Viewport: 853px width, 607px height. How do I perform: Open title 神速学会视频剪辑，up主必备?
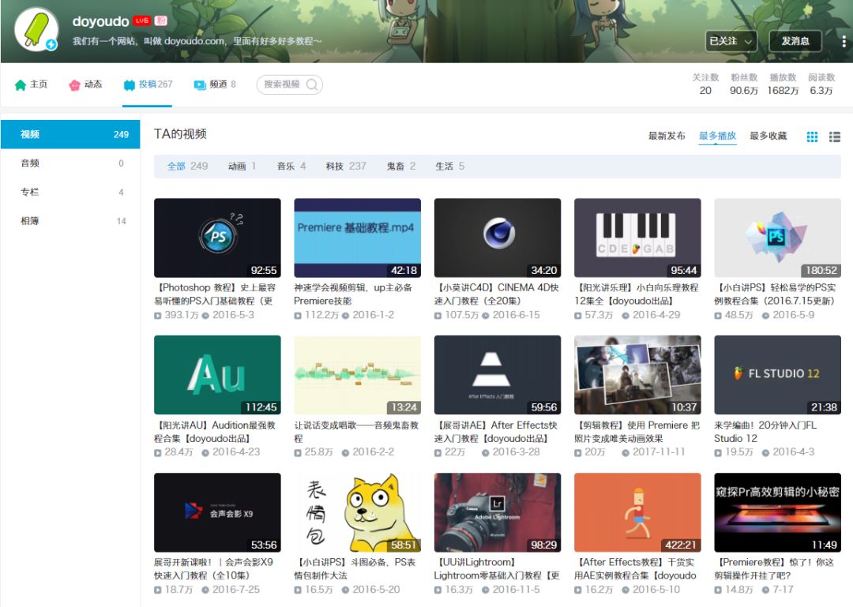[x=353, y=294]
